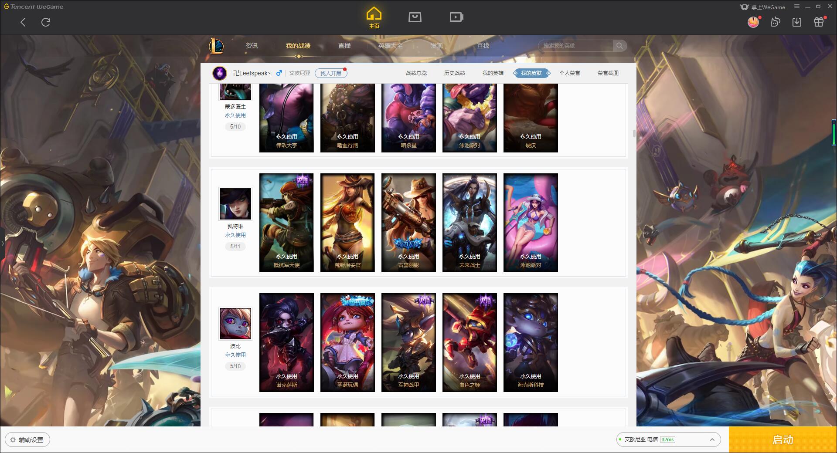
Task: Click in the 搜索我的英雄 search field
Action: [575, 46]
